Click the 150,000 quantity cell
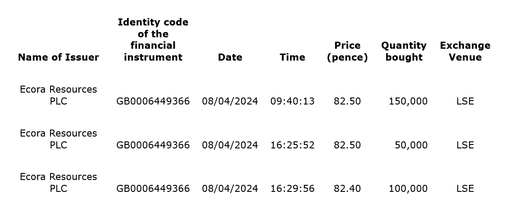This screenshot has height=209, width=510. coord(408,101)
